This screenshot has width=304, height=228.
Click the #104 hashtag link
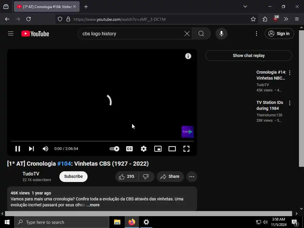64,164
